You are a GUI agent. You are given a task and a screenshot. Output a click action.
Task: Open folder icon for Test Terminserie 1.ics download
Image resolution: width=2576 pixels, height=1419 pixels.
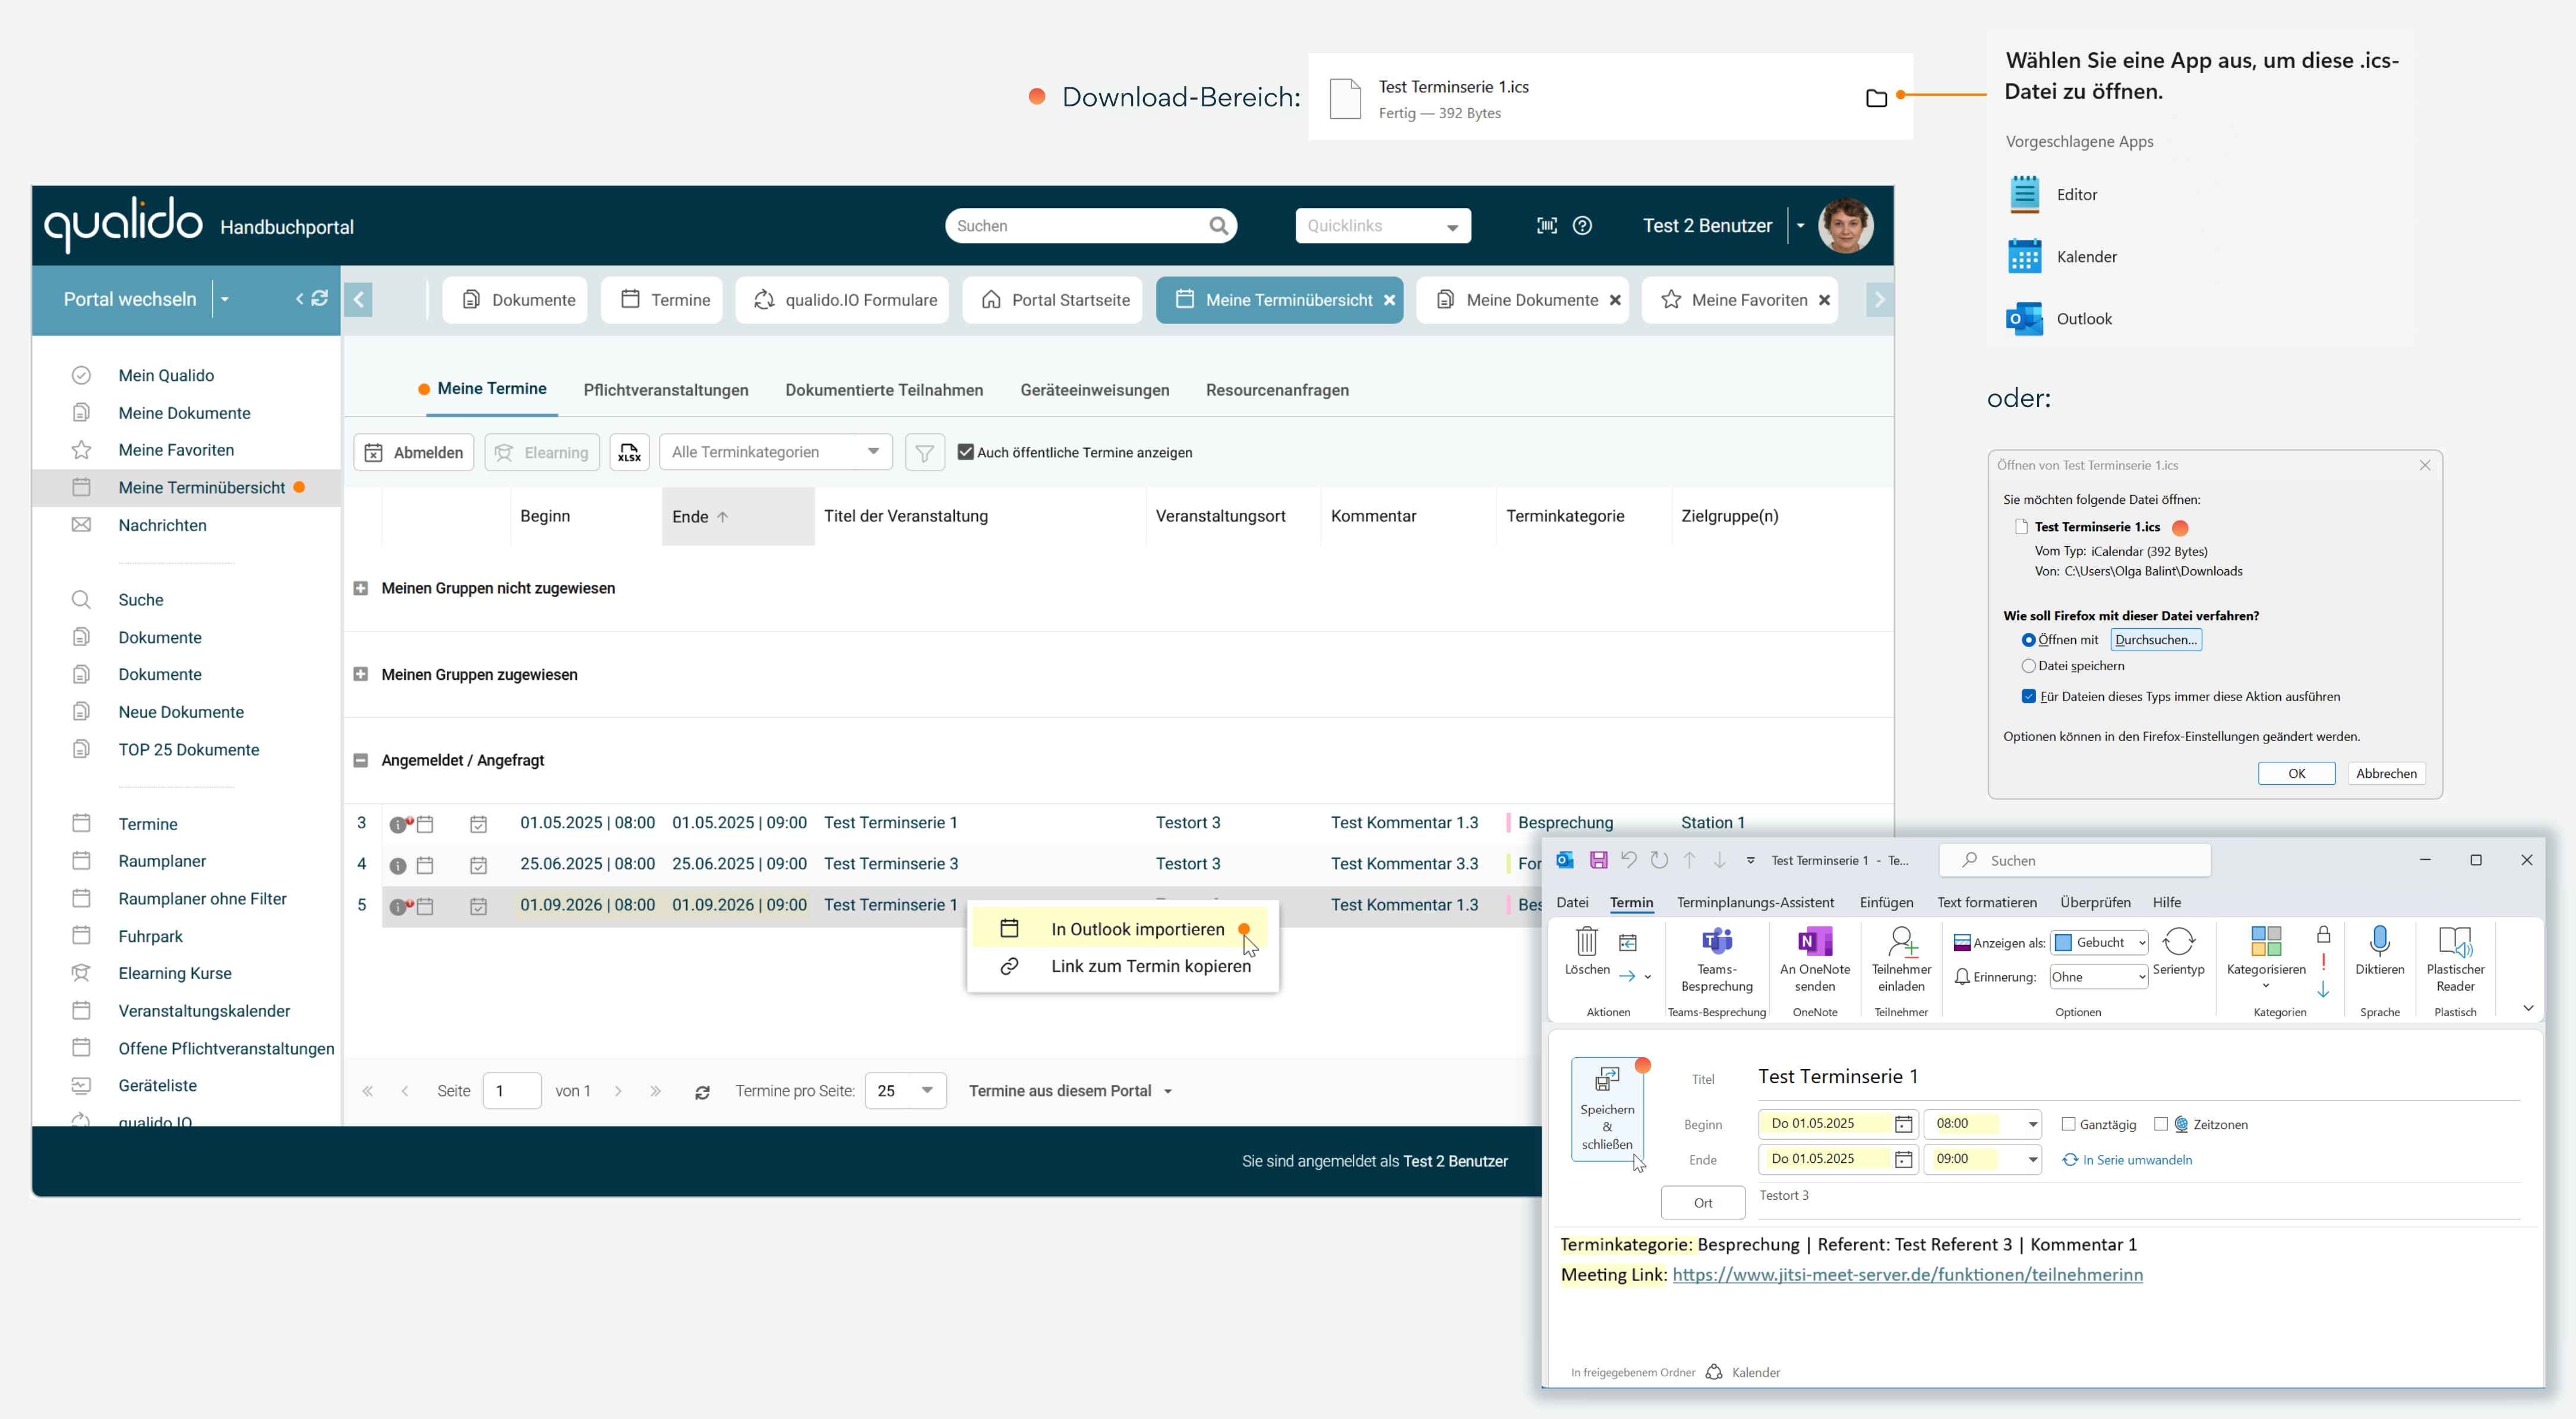click(x=1876, y=98)
